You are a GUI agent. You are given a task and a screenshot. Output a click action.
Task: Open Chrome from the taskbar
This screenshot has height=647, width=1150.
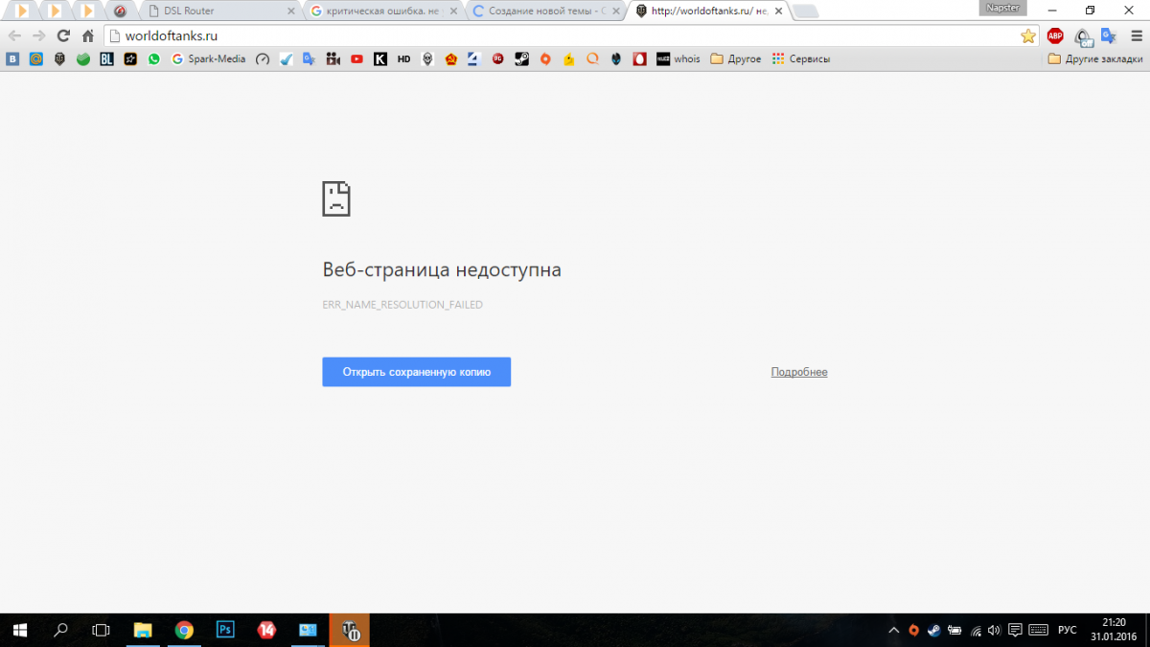[x=184, y=630]
